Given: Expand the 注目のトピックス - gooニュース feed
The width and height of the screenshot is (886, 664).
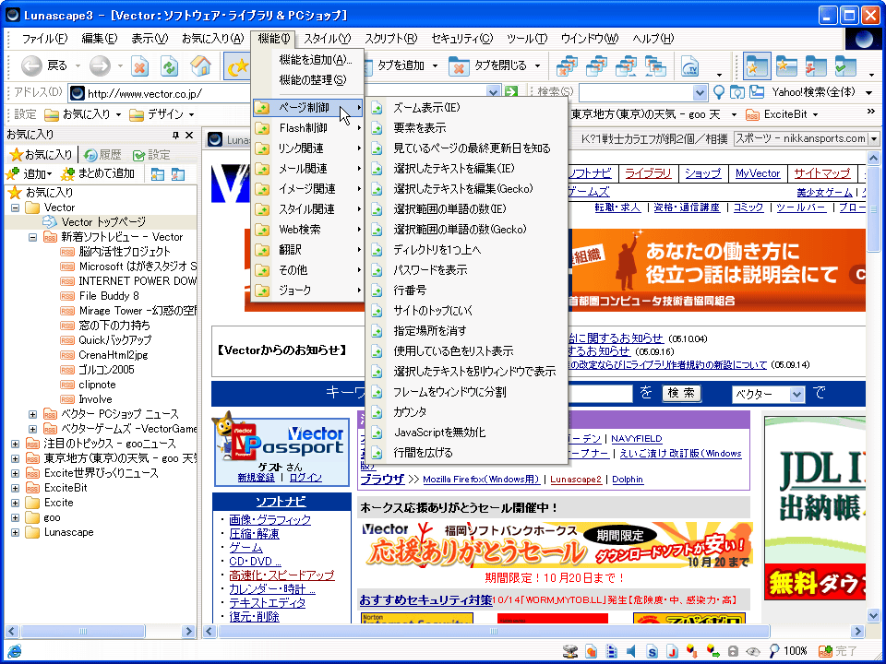Looking at the screenshot, I should pyautogui.click(x=16, y=444).
